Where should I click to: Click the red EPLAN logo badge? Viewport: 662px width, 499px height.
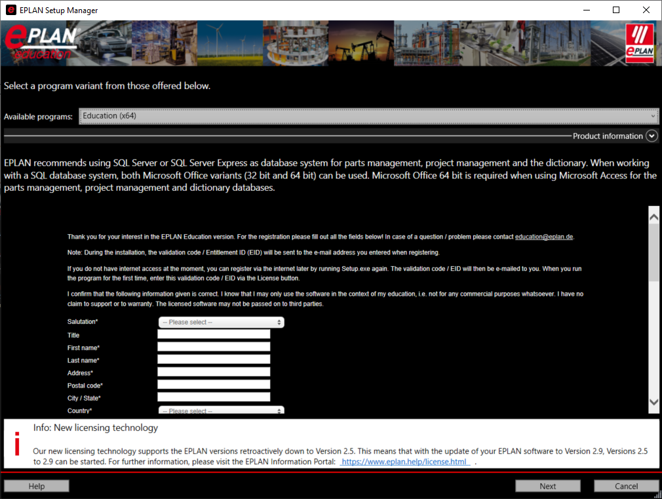(x=640, y=43)
